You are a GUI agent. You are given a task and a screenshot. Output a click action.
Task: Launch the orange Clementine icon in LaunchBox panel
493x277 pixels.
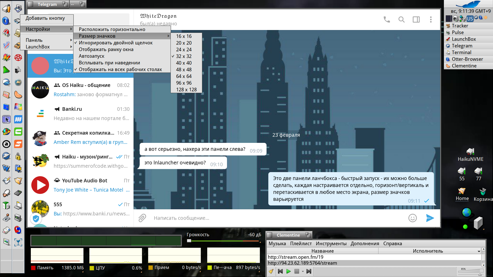click(x=18, y=95)
